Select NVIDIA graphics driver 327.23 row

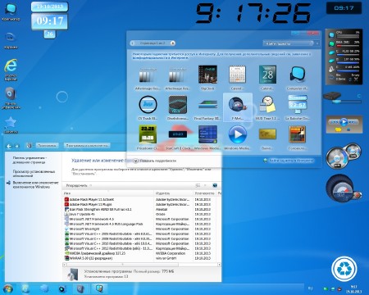(x=141, y=253)
